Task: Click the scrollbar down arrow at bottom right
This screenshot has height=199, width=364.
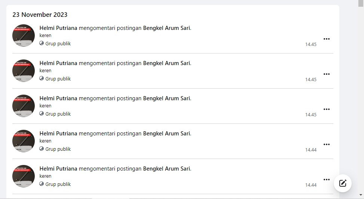Action: point(361,195)
